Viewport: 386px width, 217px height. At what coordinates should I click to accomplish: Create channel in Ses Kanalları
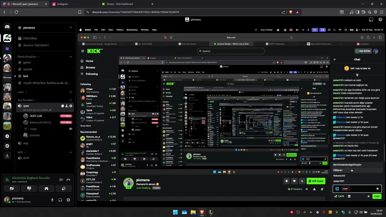[x=71, y=100]
